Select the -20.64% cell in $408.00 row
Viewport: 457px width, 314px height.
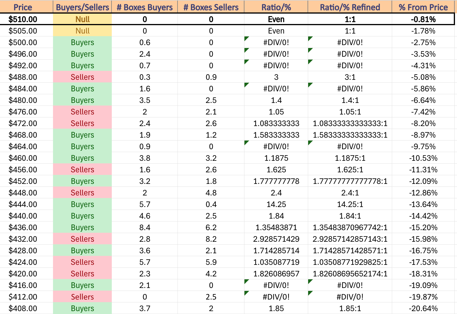pyautogui.click(x=423, y=308)
